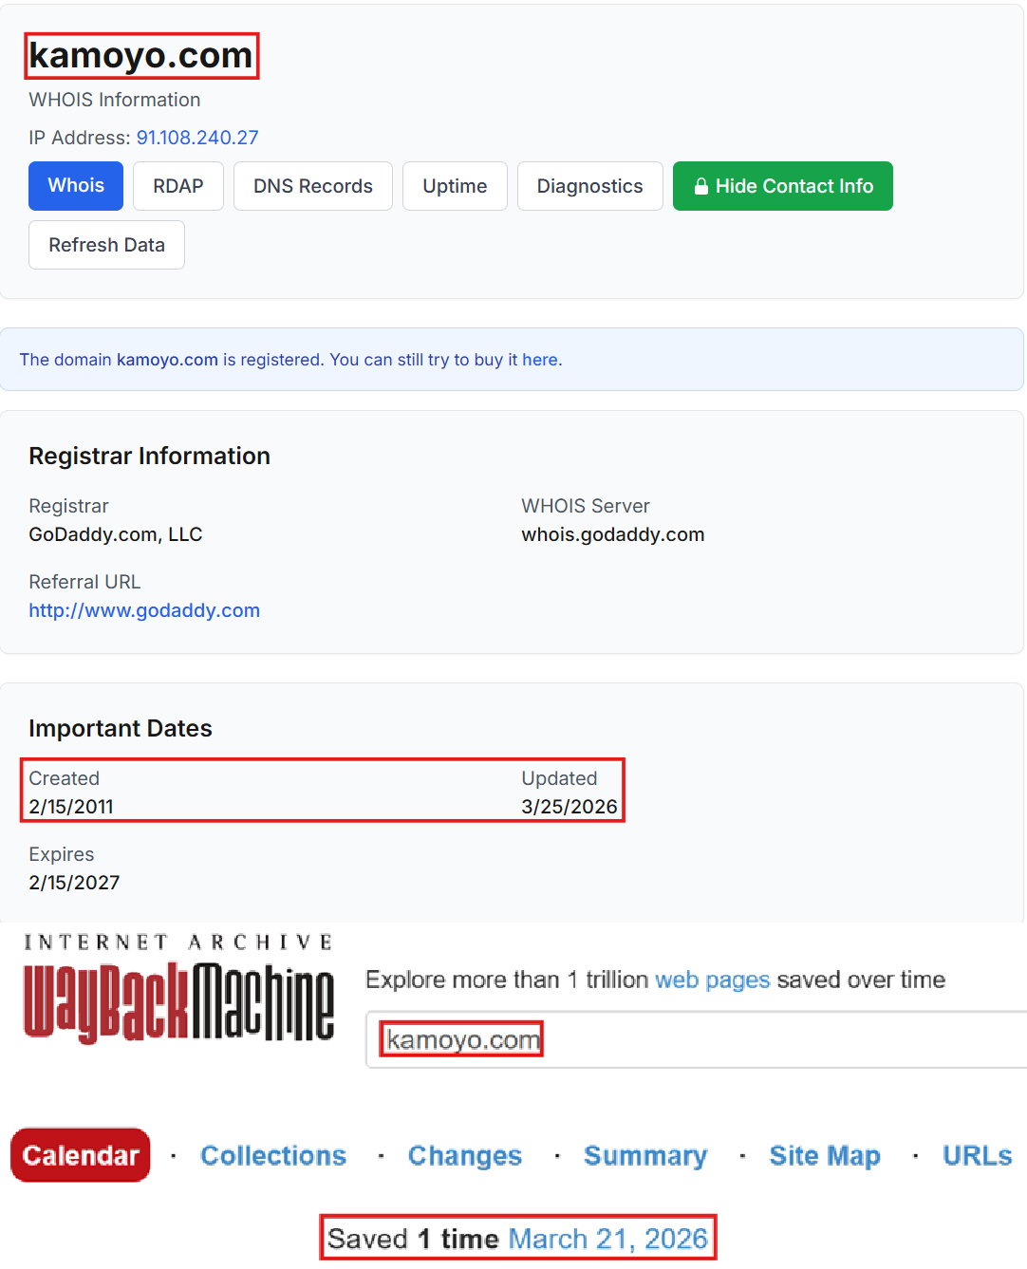Viewport: 1027px width, 1269px height.
Task: Follow the 'here' link to buy the domain
Action: point(539,360)
